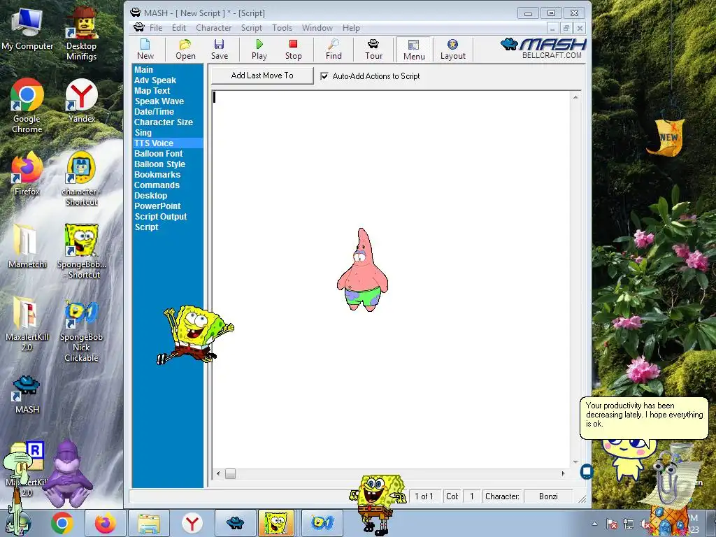The image size is (716, 537).
Task: Switch to MASH taskbar button
Action: click(x=235, y=523)
